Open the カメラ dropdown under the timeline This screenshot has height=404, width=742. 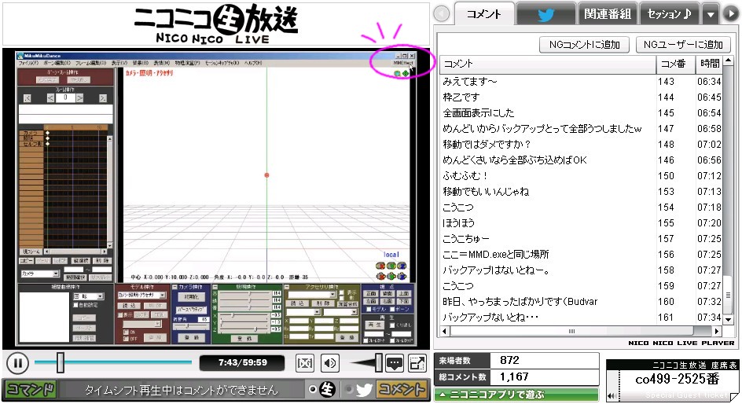40,274
